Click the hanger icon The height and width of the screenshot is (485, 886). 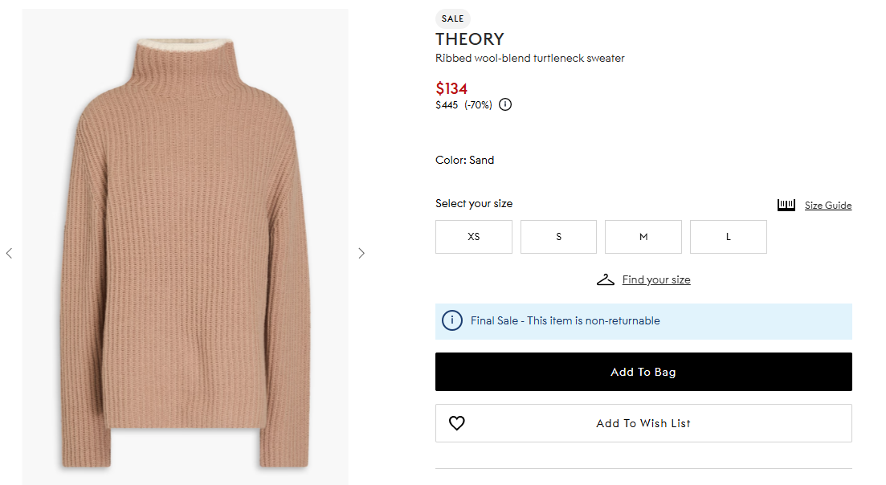(x=606, y=279)
